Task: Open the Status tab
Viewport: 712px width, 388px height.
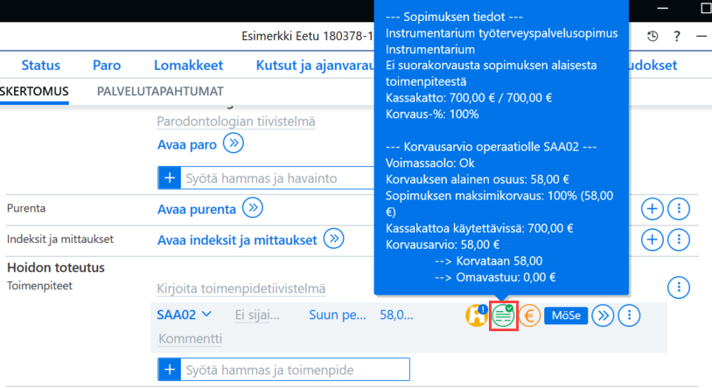Action: coord(41,65)
